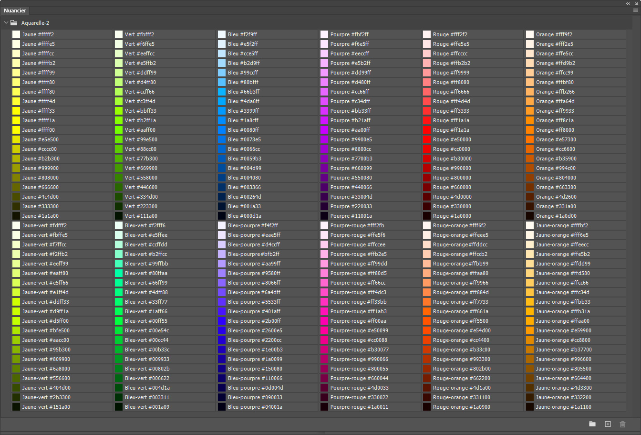Select the Bleu-vert #00ff55 swatch
This screenshot has width=641, height=435.
click(x=119, y=321)
